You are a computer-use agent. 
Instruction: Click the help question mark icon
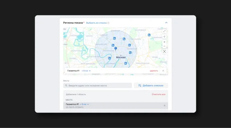pos(108,23)
